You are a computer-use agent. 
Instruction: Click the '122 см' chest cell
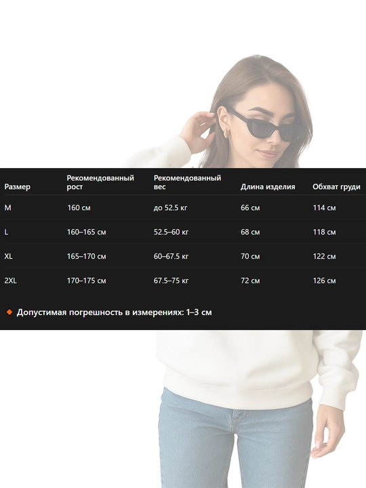pos(324,256)
